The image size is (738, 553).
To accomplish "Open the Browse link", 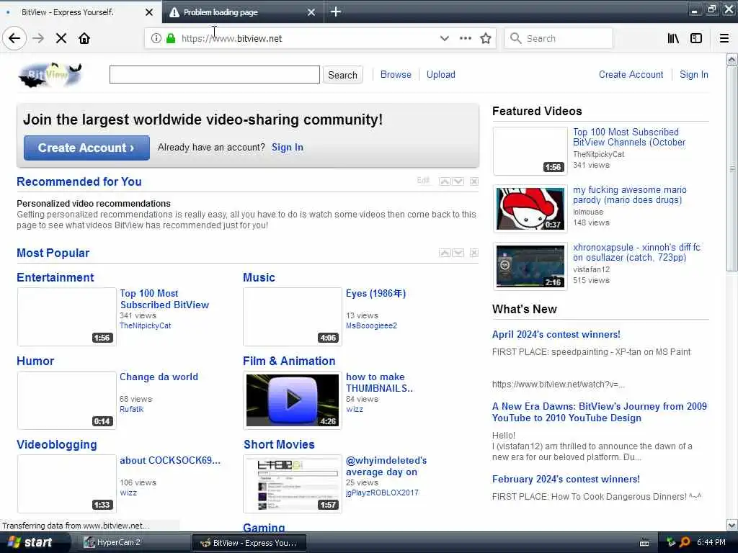I will 396,74.
